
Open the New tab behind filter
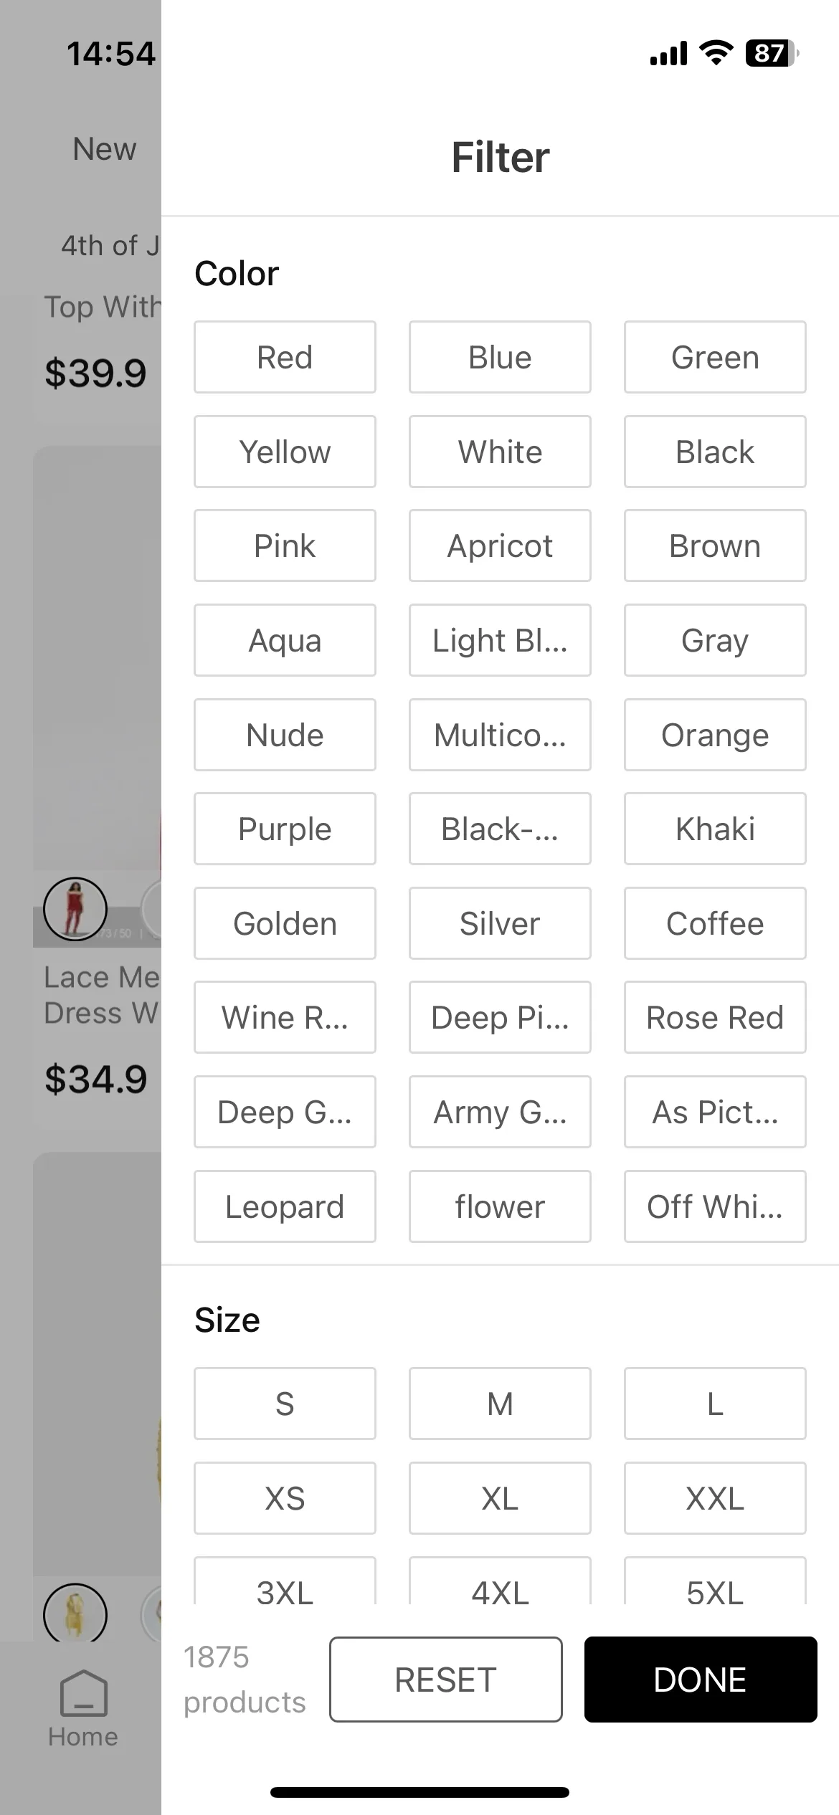point(105,149)
